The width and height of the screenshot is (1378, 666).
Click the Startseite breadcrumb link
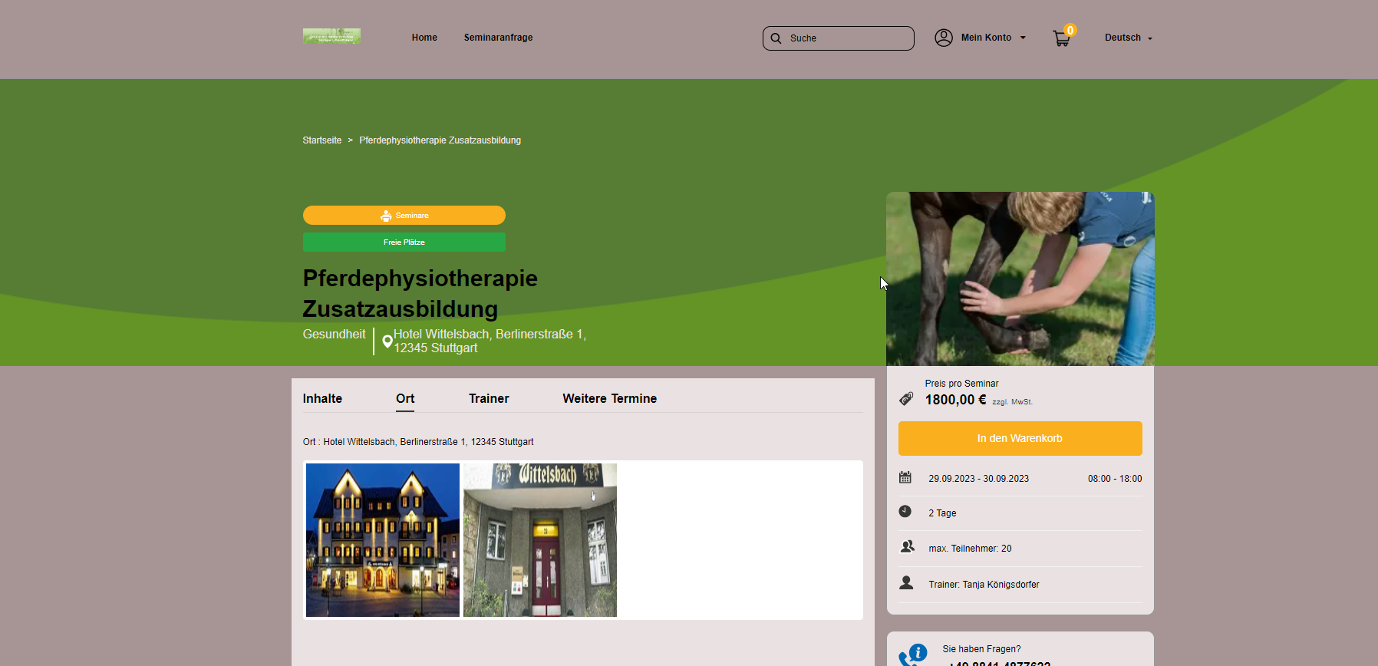(x=321, y=140)
